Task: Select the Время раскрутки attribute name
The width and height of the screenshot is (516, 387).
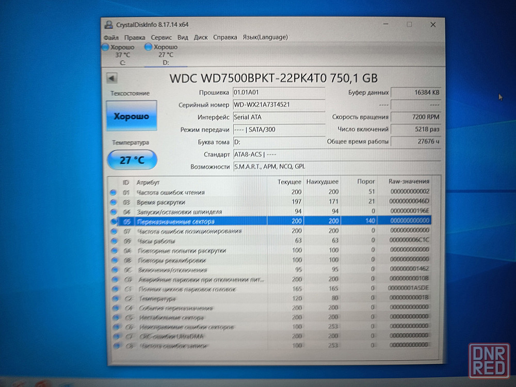Action: pyautogui.click(x=161, y=202)
